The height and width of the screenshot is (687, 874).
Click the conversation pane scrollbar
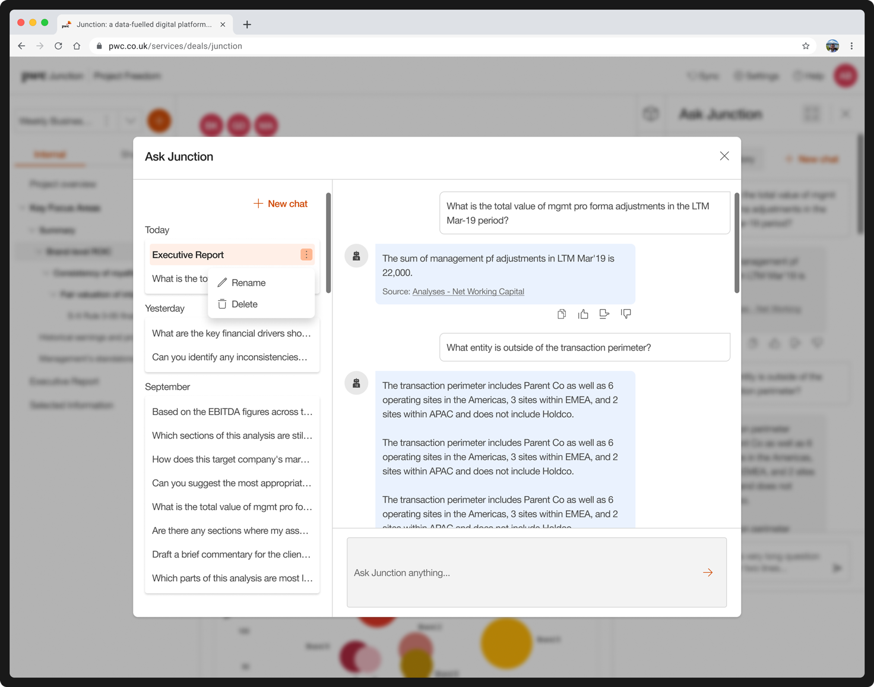[737, 242]
